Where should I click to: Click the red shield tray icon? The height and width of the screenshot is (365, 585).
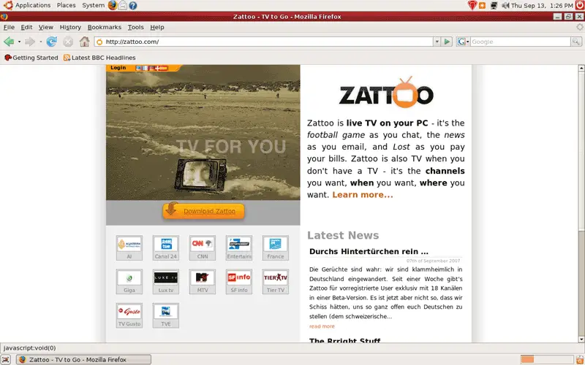tap(472, 5)
